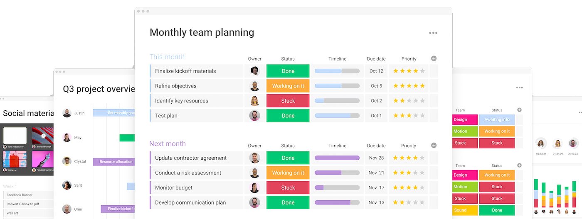582x219 pixels.
Task: Open owner avatar for Identify key resources
Action: pyautogui.click(x=255, y=101)
